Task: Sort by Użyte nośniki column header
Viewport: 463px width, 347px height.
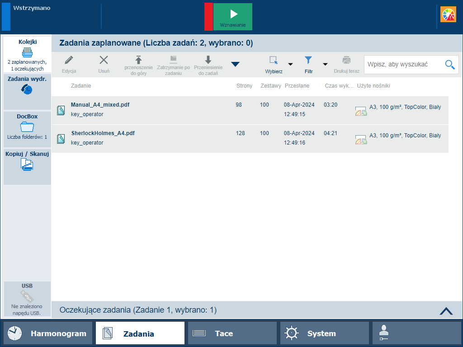Action: [373, 85]
